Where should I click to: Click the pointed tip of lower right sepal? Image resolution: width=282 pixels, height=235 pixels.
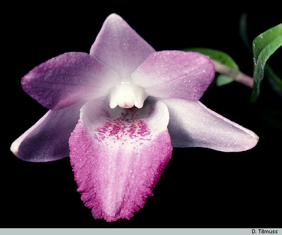point(256,138)
